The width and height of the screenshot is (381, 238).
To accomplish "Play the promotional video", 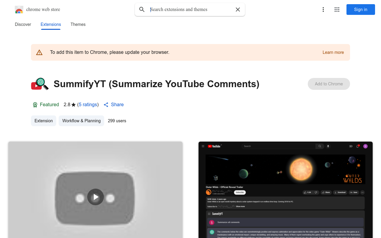I will point(96,197).
